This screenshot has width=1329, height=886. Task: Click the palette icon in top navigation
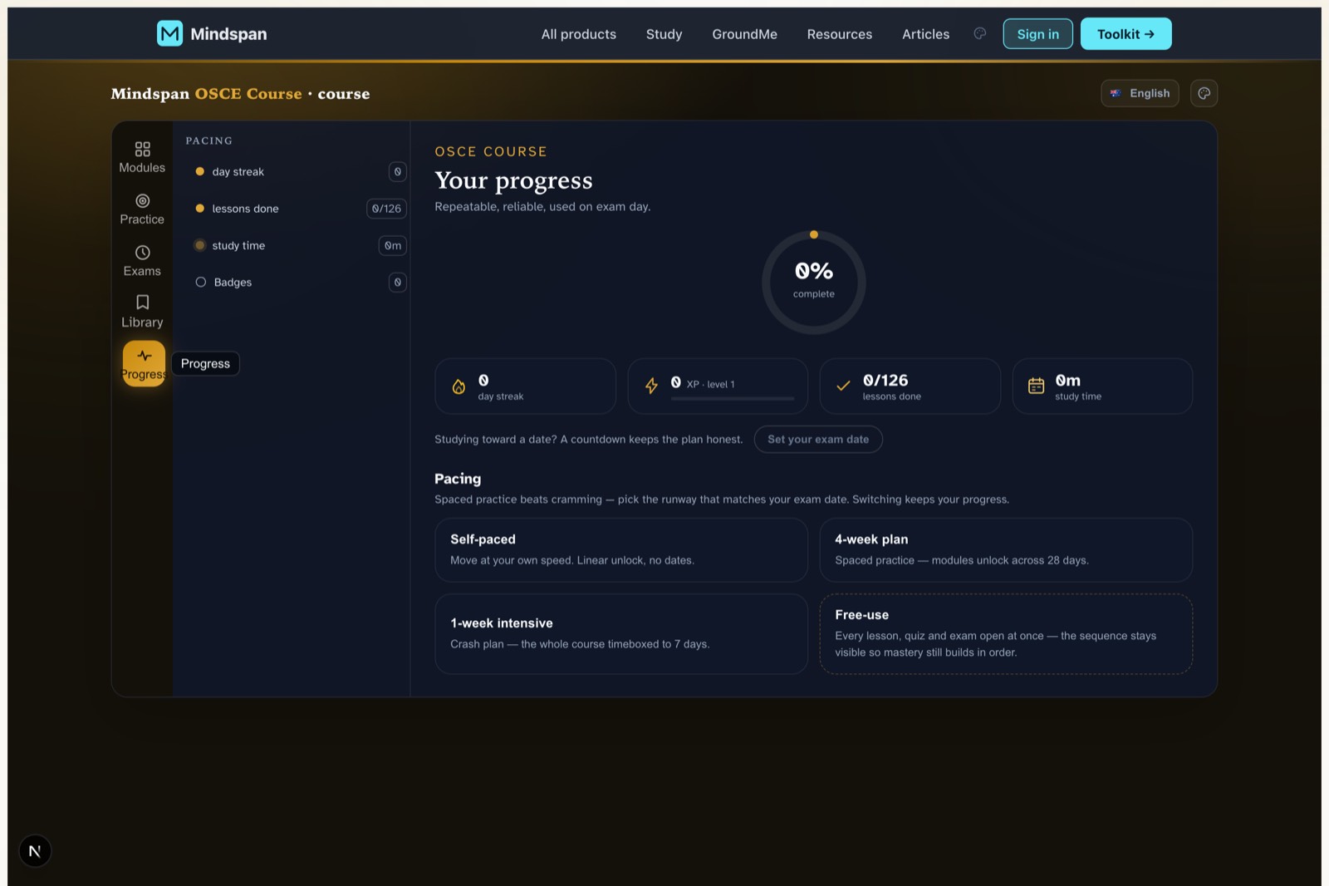click(980, 33)
